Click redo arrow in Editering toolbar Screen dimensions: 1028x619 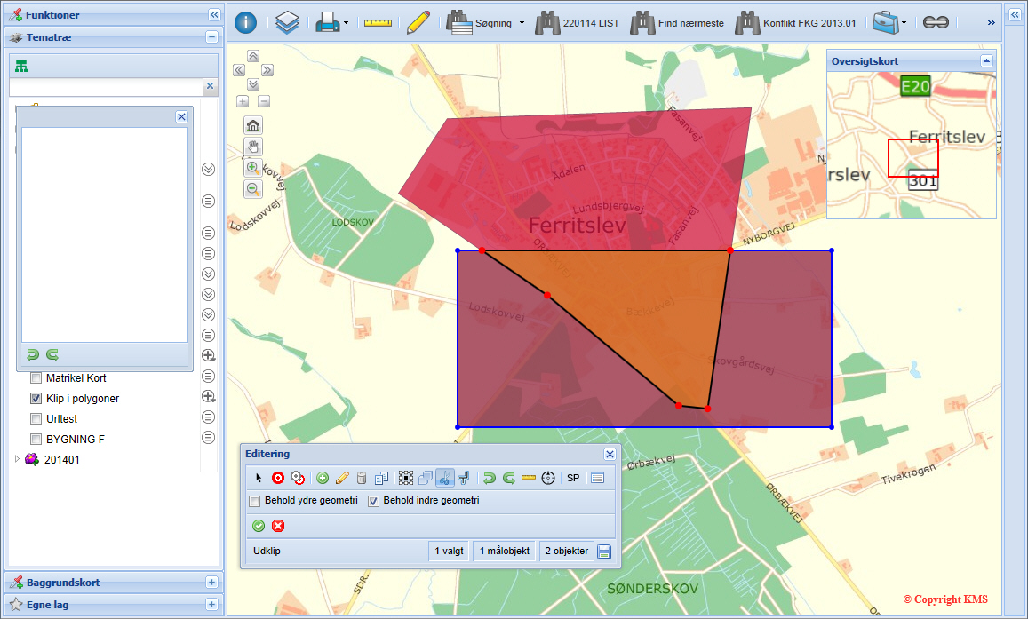509,478
